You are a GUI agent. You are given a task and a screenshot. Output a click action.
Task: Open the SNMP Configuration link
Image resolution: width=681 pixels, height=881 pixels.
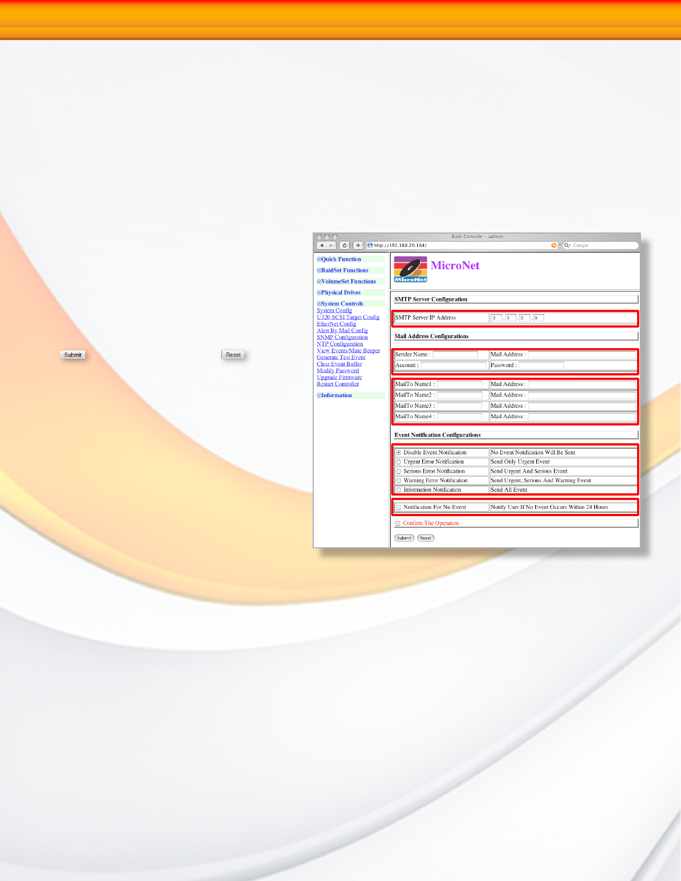(342, 337)
